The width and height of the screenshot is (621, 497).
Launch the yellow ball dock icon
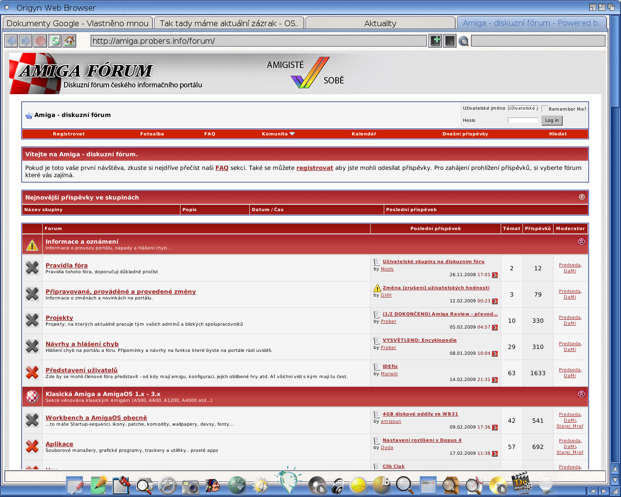tap(359, 485)
